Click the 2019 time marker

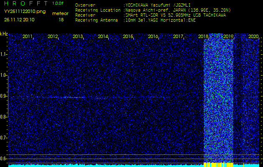[x=228, y=36]
